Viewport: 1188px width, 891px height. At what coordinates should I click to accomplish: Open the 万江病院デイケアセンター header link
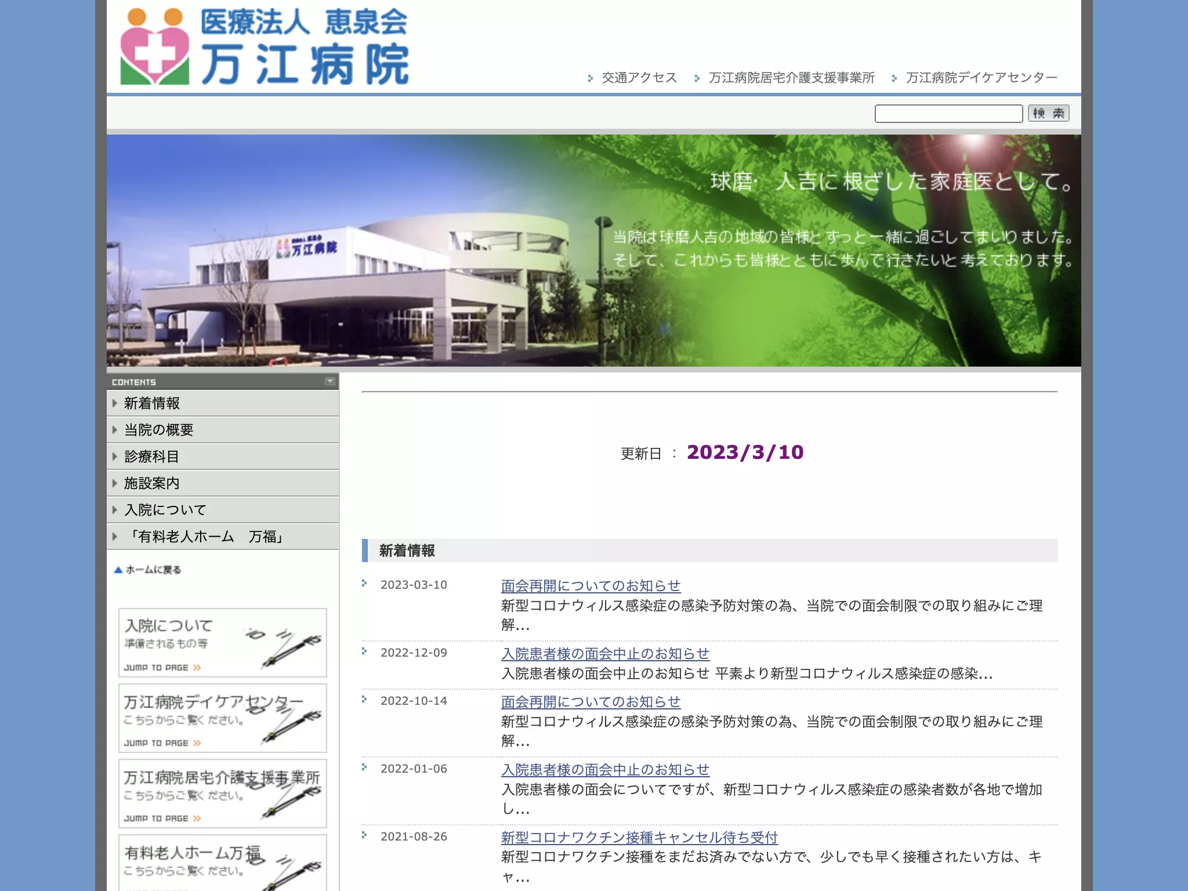[981, 78]
